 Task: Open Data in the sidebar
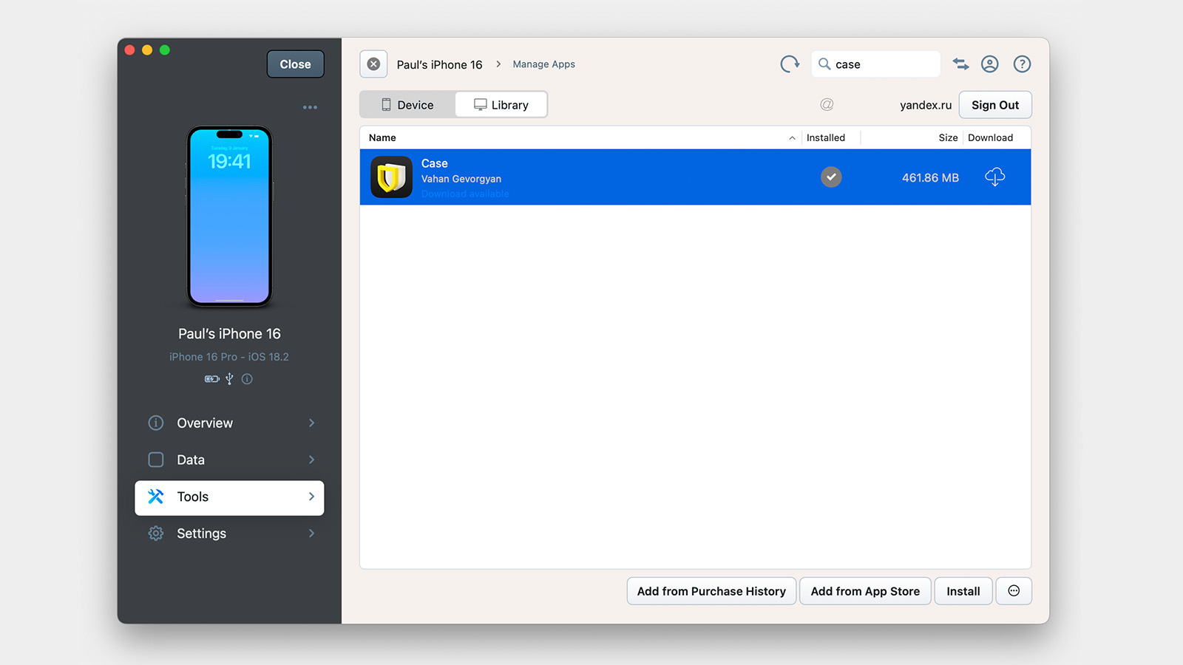pos(229,460)
